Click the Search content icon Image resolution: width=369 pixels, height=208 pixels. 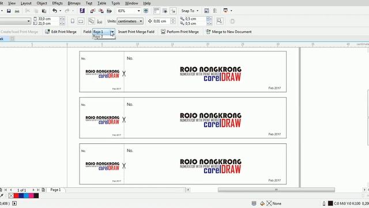(x=82, y=10)
